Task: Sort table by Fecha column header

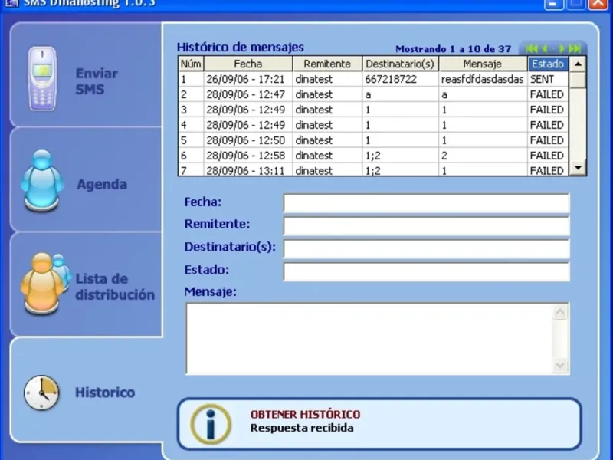Action: click(247, 64)
